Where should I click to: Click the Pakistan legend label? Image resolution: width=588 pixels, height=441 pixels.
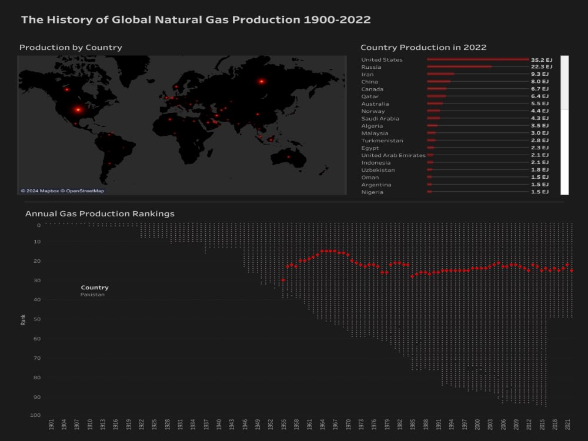[x=92, y=295]
